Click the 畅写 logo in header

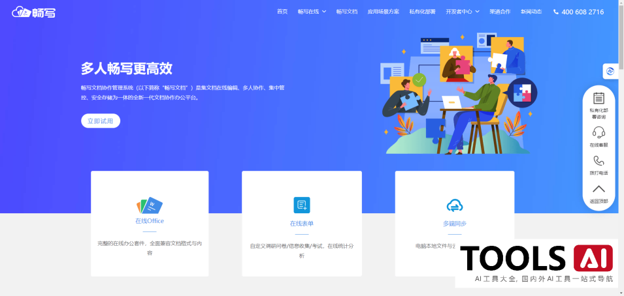[33, 12]
